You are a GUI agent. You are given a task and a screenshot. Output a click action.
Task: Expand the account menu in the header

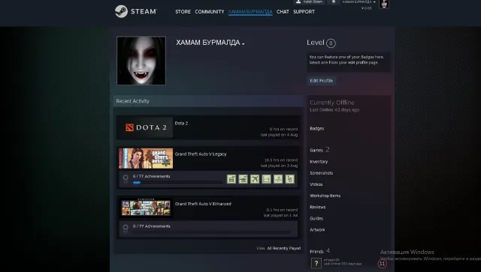[359, 1]
